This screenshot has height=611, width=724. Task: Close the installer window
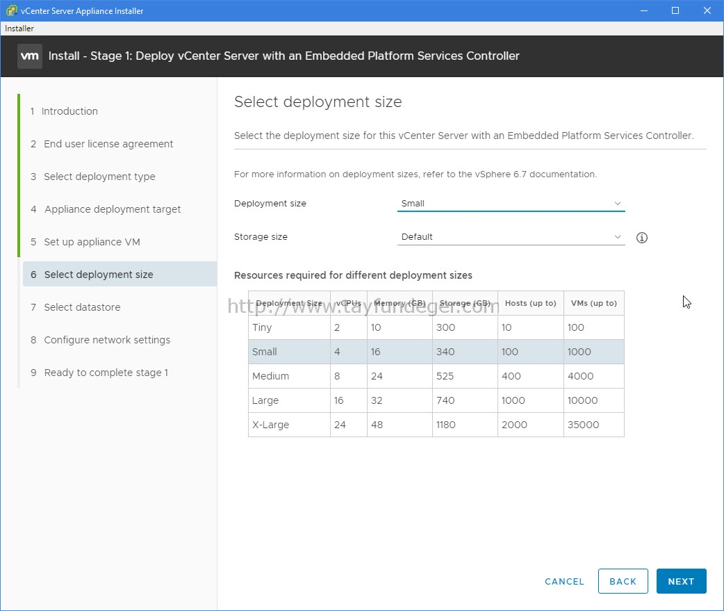707,10
